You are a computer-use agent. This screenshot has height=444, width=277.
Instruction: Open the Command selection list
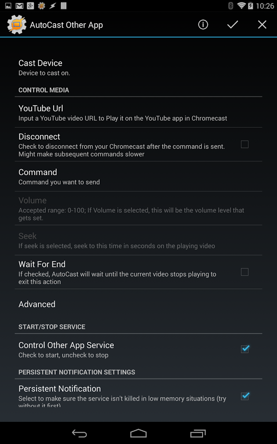pos(138,177)
